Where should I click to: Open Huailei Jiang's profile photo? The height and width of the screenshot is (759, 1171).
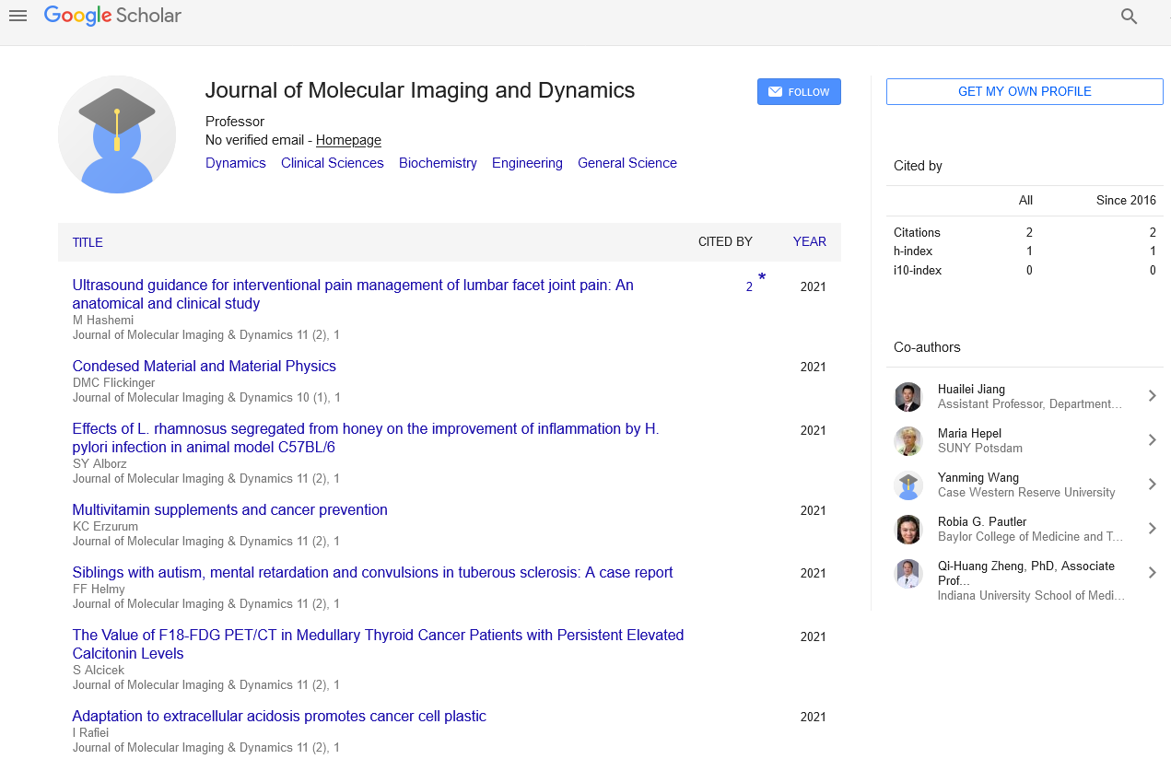coord(908,396)
